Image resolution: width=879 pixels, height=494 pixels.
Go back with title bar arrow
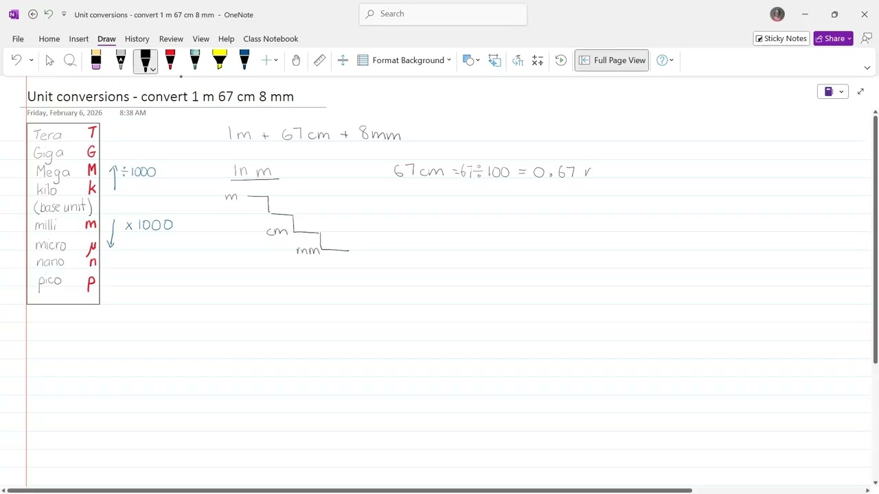click(33, 14)
